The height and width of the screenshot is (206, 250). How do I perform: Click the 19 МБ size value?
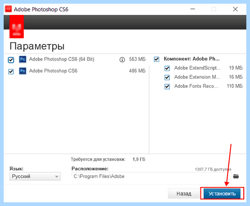tap(236, 68)
